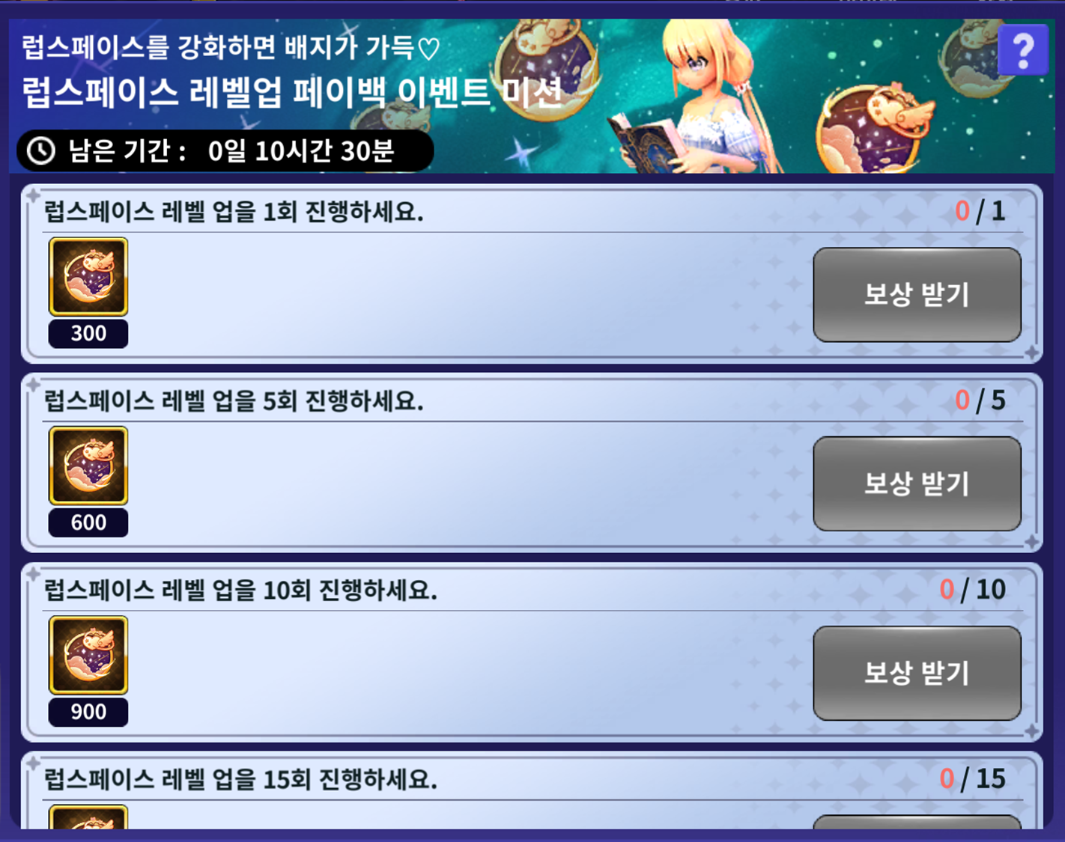
Task: Click mission text 럽스페이스 레벨 업을 10회 진행하세요
Action: (240, 591)
